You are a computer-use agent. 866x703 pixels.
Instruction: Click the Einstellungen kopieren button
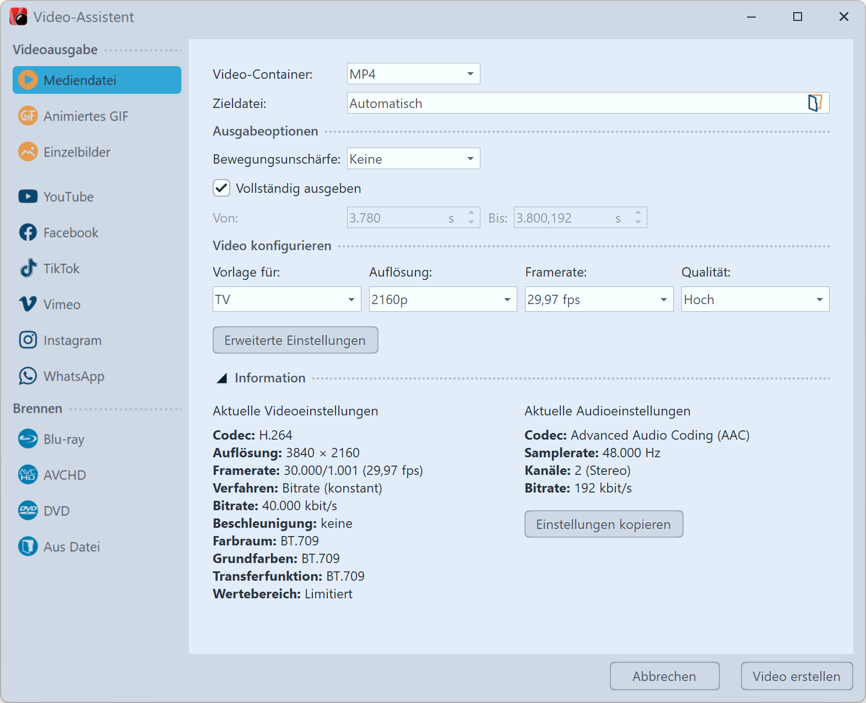click(603, 524)
